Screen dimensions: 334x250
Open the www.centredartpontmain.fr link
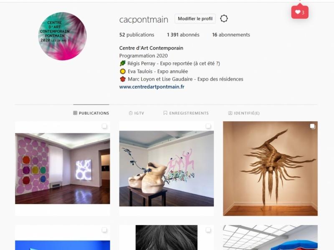coord(152,87)
